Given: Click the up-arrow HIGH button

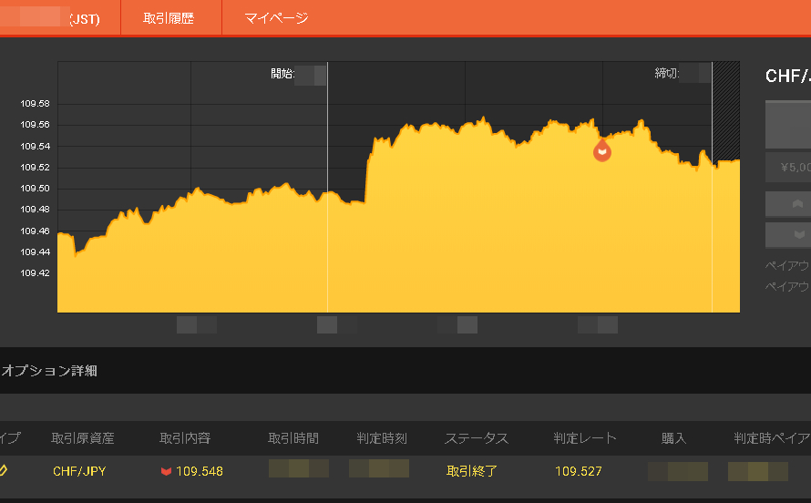Looking at the screenshot, I should point(788,204).
